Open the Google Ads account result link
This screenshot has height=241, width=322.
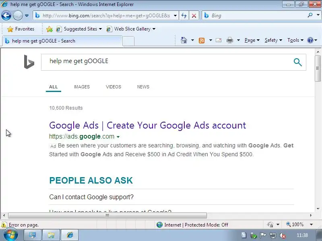tap(147, 125)
